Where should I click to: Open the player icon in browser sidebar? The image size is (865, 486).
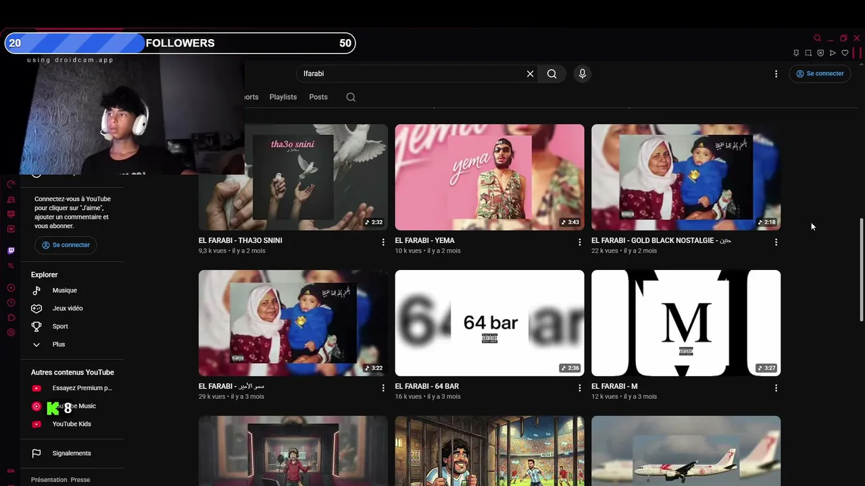11,288
